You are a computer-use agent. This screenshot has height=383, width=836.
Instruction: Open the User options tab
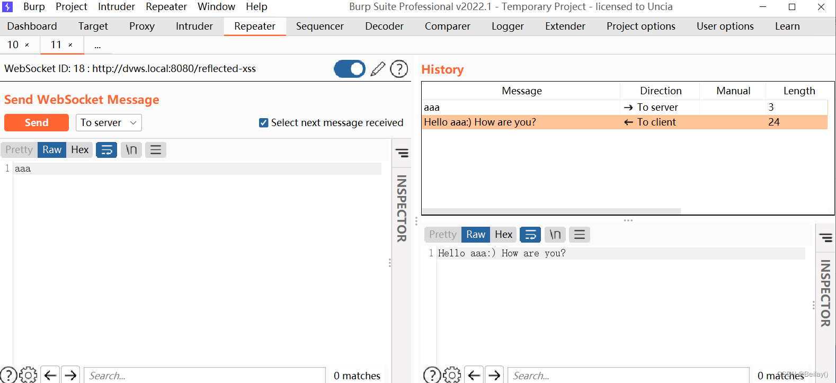click(x=725, y=26)
